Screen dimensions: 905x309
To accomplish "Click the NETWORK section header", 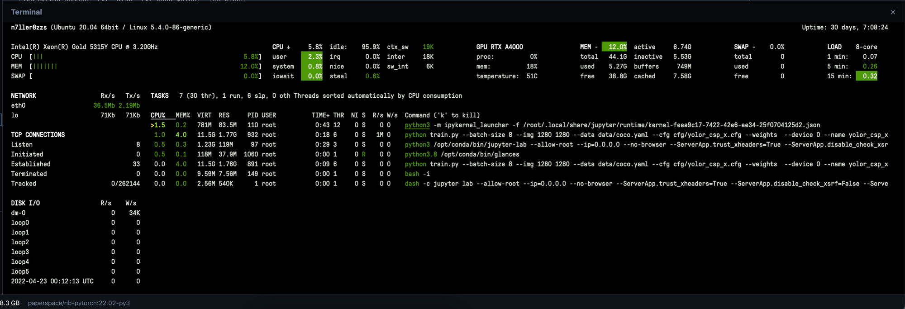I will click(24, 96).
